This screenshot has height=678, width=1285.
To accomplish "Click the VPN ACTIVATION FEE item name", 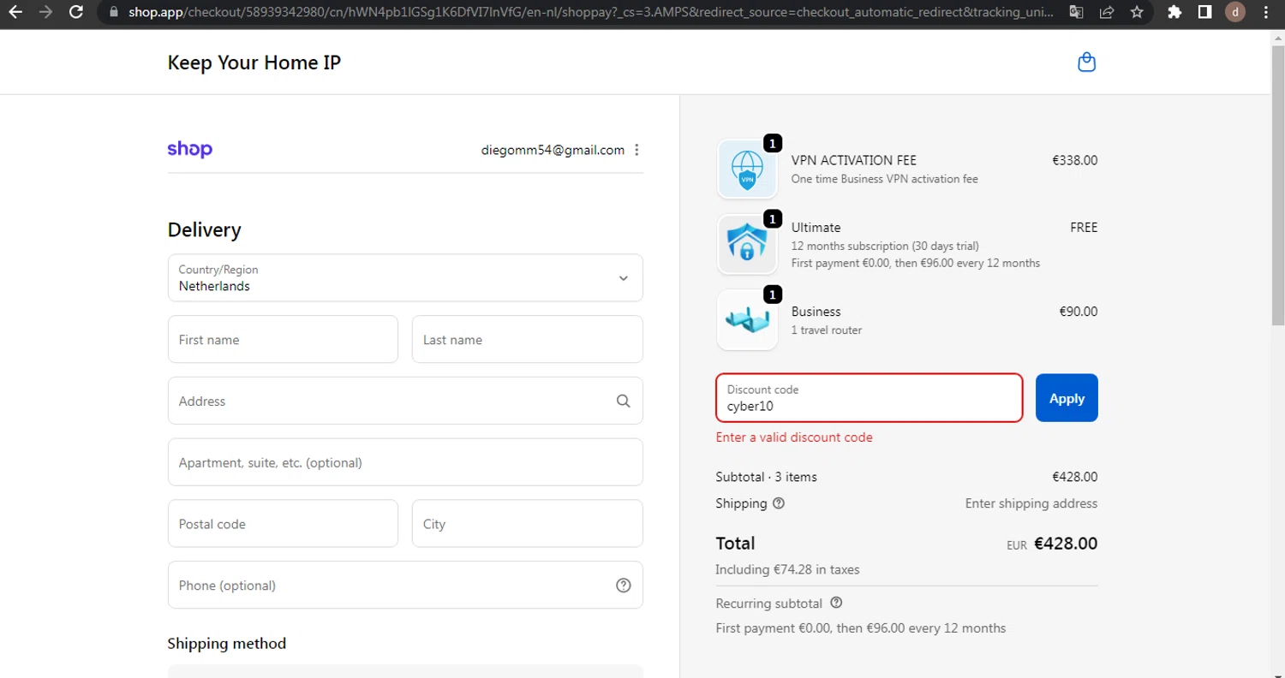I will [x=854, y=160].
